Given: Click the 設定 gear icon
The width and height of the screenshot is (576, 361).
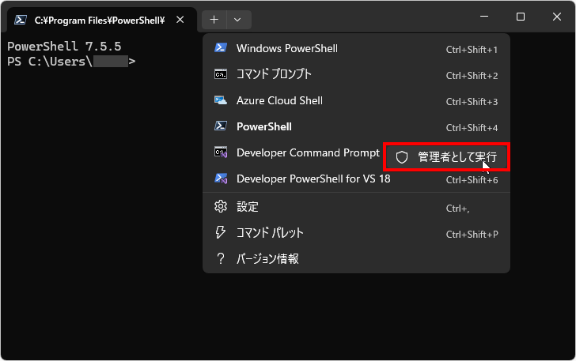Looking at the screenshot, I should [222, 206].
